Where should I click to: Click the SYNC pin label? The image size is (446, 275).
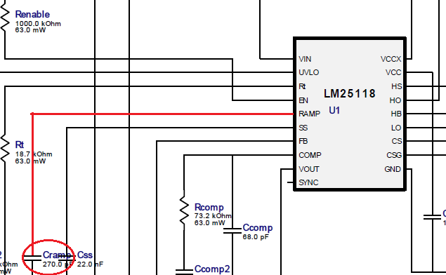click(308, 182)
